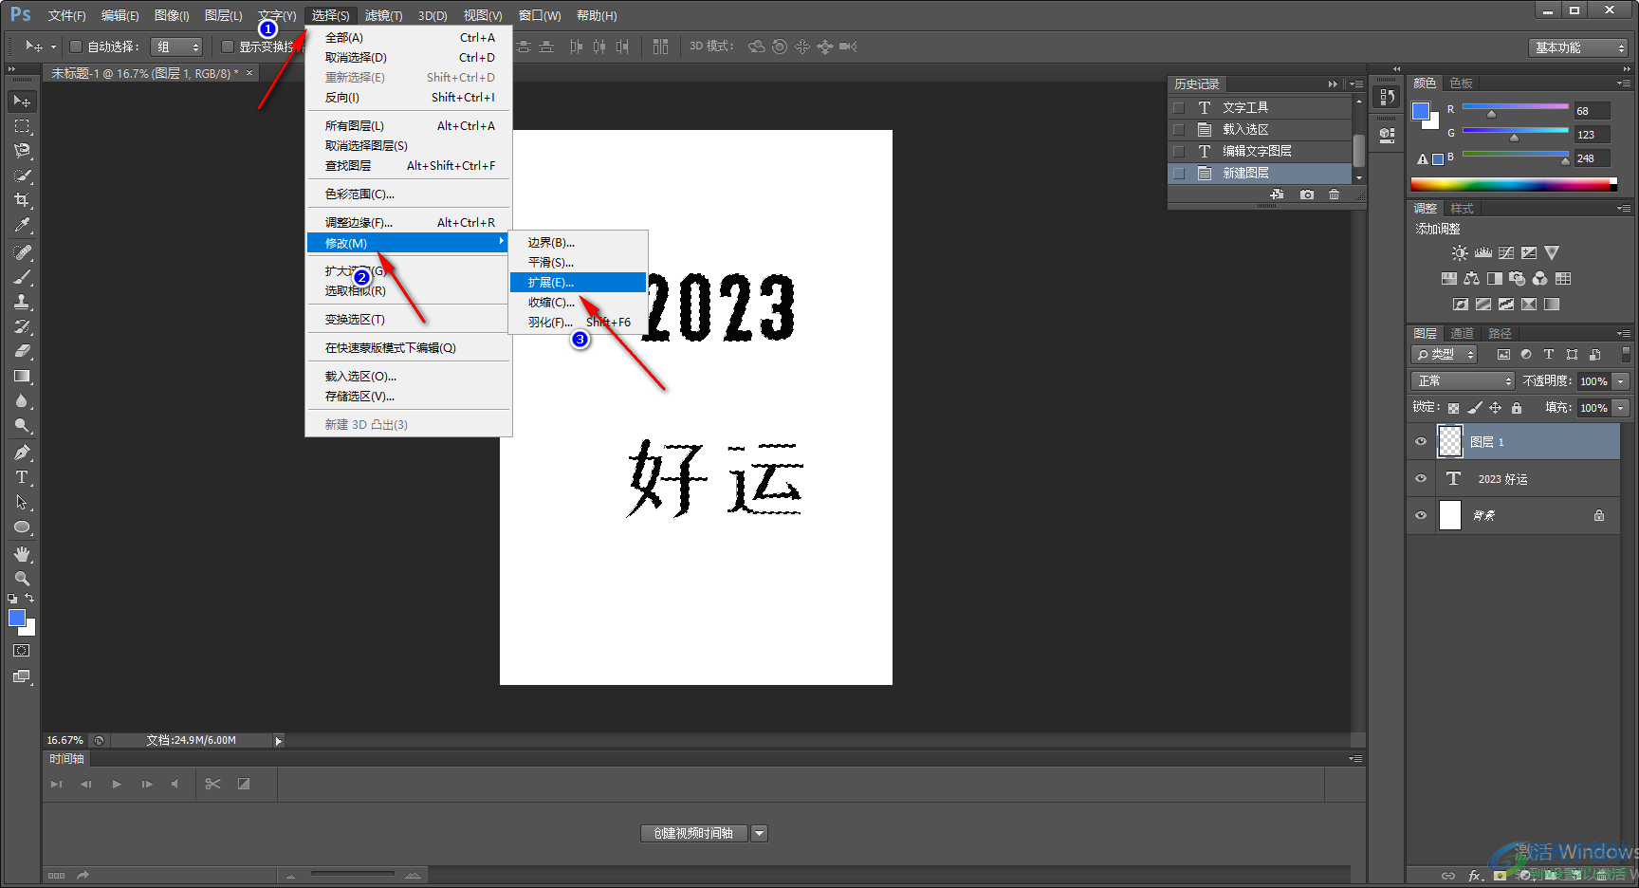Open the auto-select 组 dropdown

(177, 46)
